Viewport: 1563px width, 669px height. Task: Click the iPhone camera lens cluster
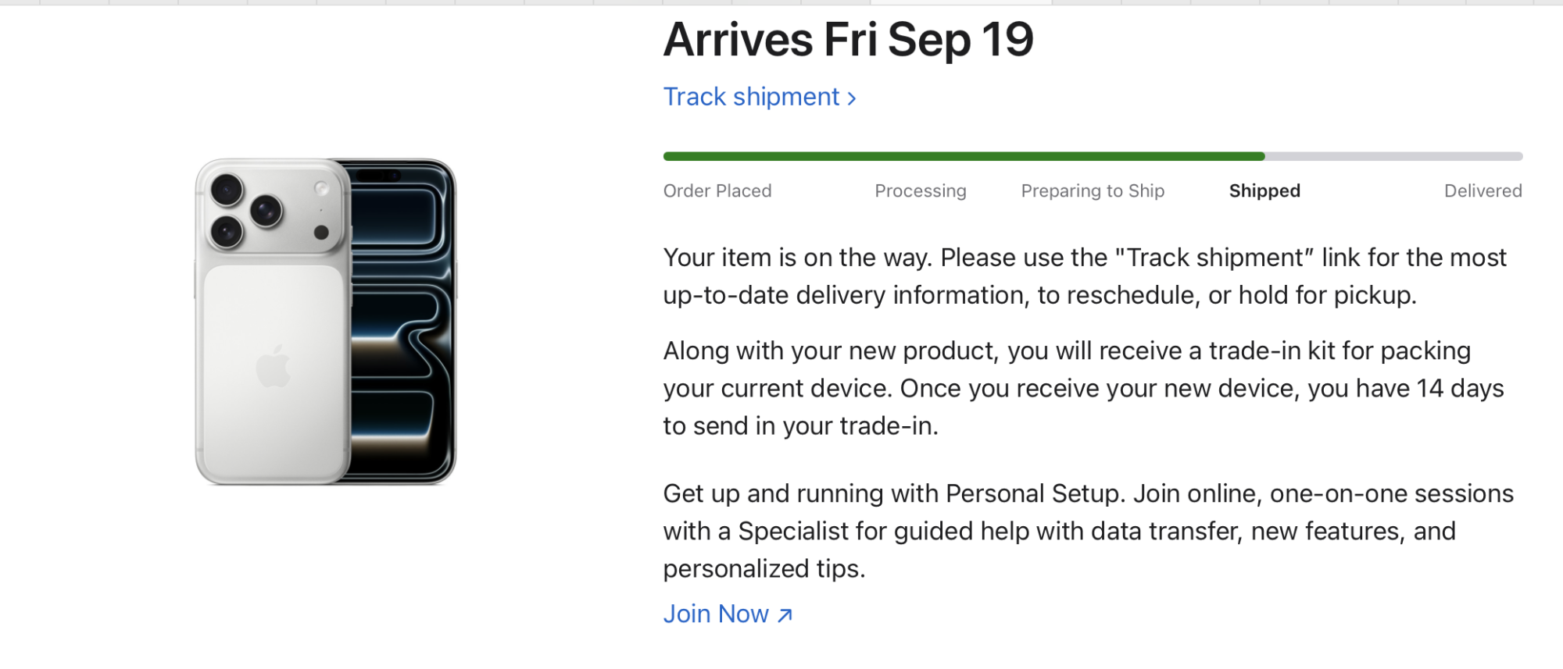(245, 211)
